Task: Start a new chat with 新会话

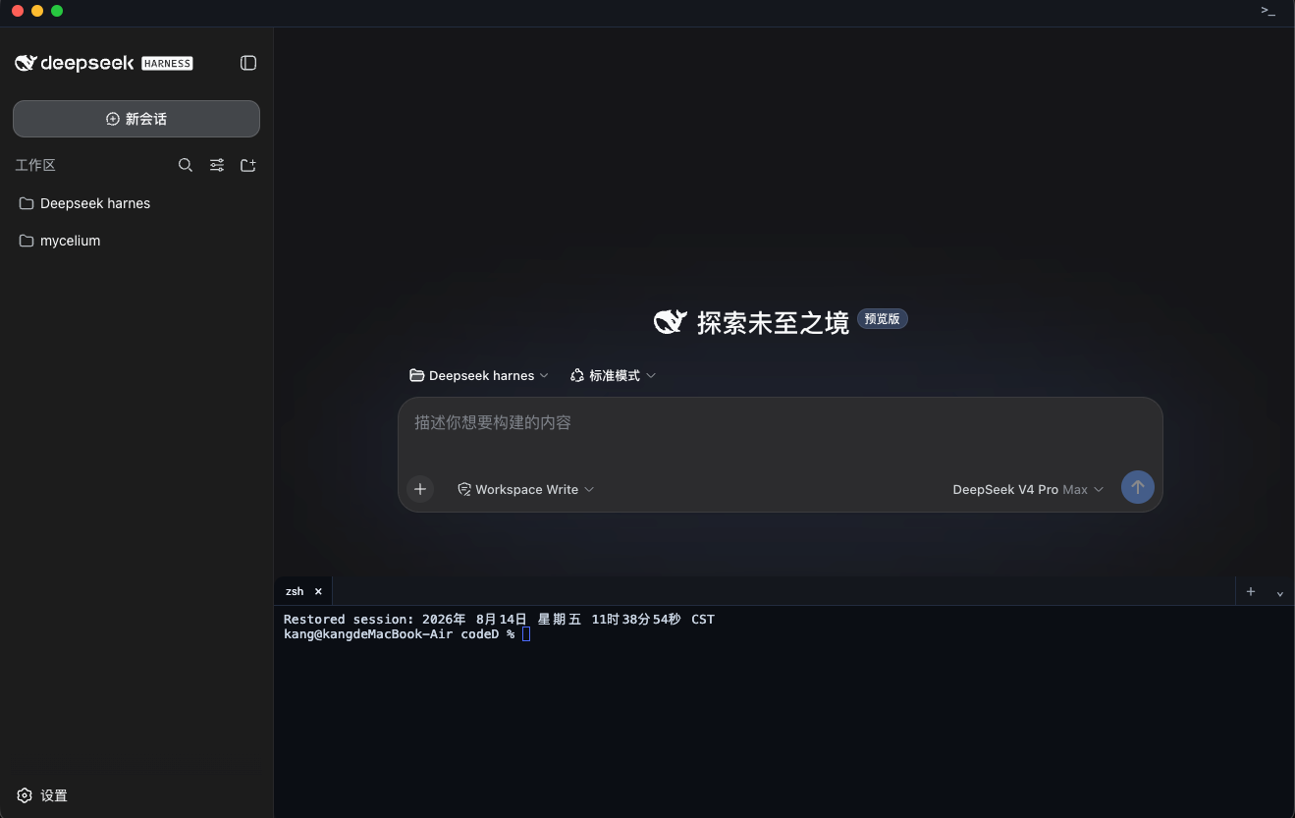Action: [136, 119]
